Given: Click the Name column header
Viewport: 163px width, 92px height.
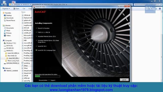Looking at the screenshot, I should click(23, 12).
